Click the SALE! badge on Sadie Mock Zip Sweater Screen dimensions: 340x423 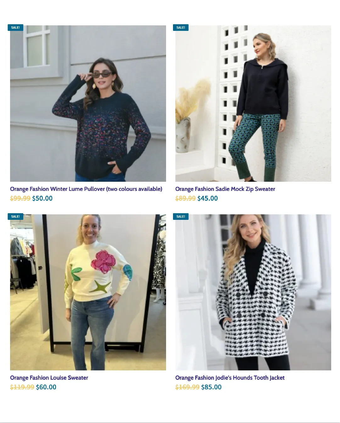(181, 27)
